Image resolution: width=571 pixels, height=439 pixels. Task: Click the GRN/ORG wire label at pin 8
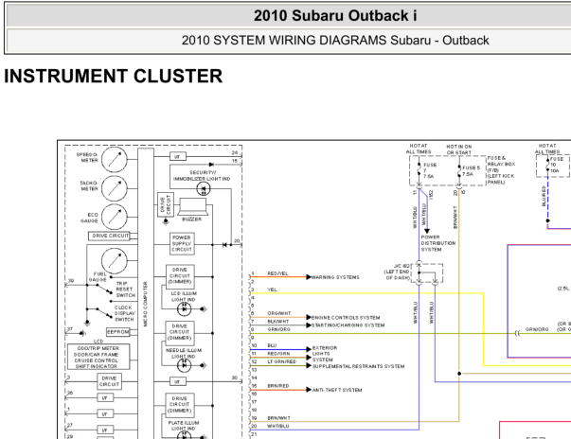point(279,329)
